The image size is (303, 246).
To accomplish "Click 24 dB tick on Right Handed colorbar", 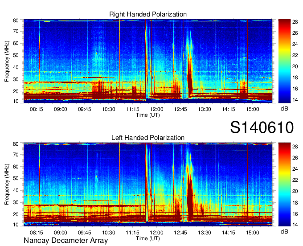I will coord(295,44).
